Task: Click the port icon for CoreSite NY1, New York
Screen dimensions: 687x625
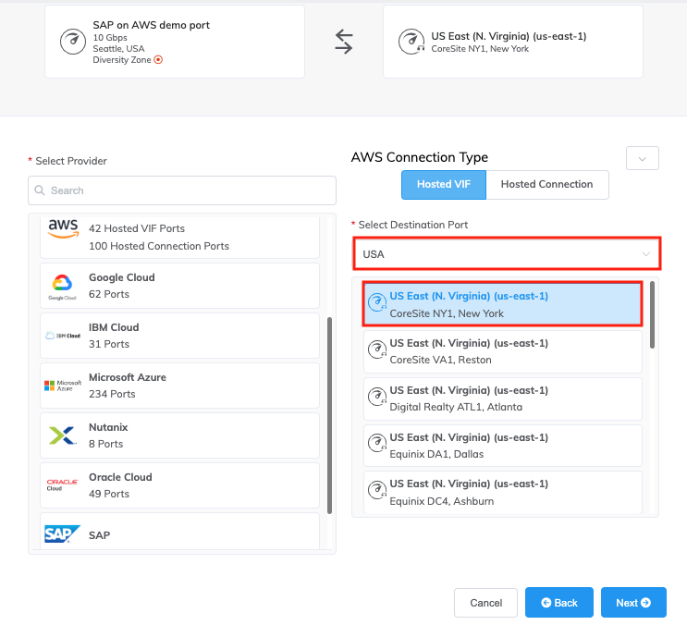Action: [377, 302]
